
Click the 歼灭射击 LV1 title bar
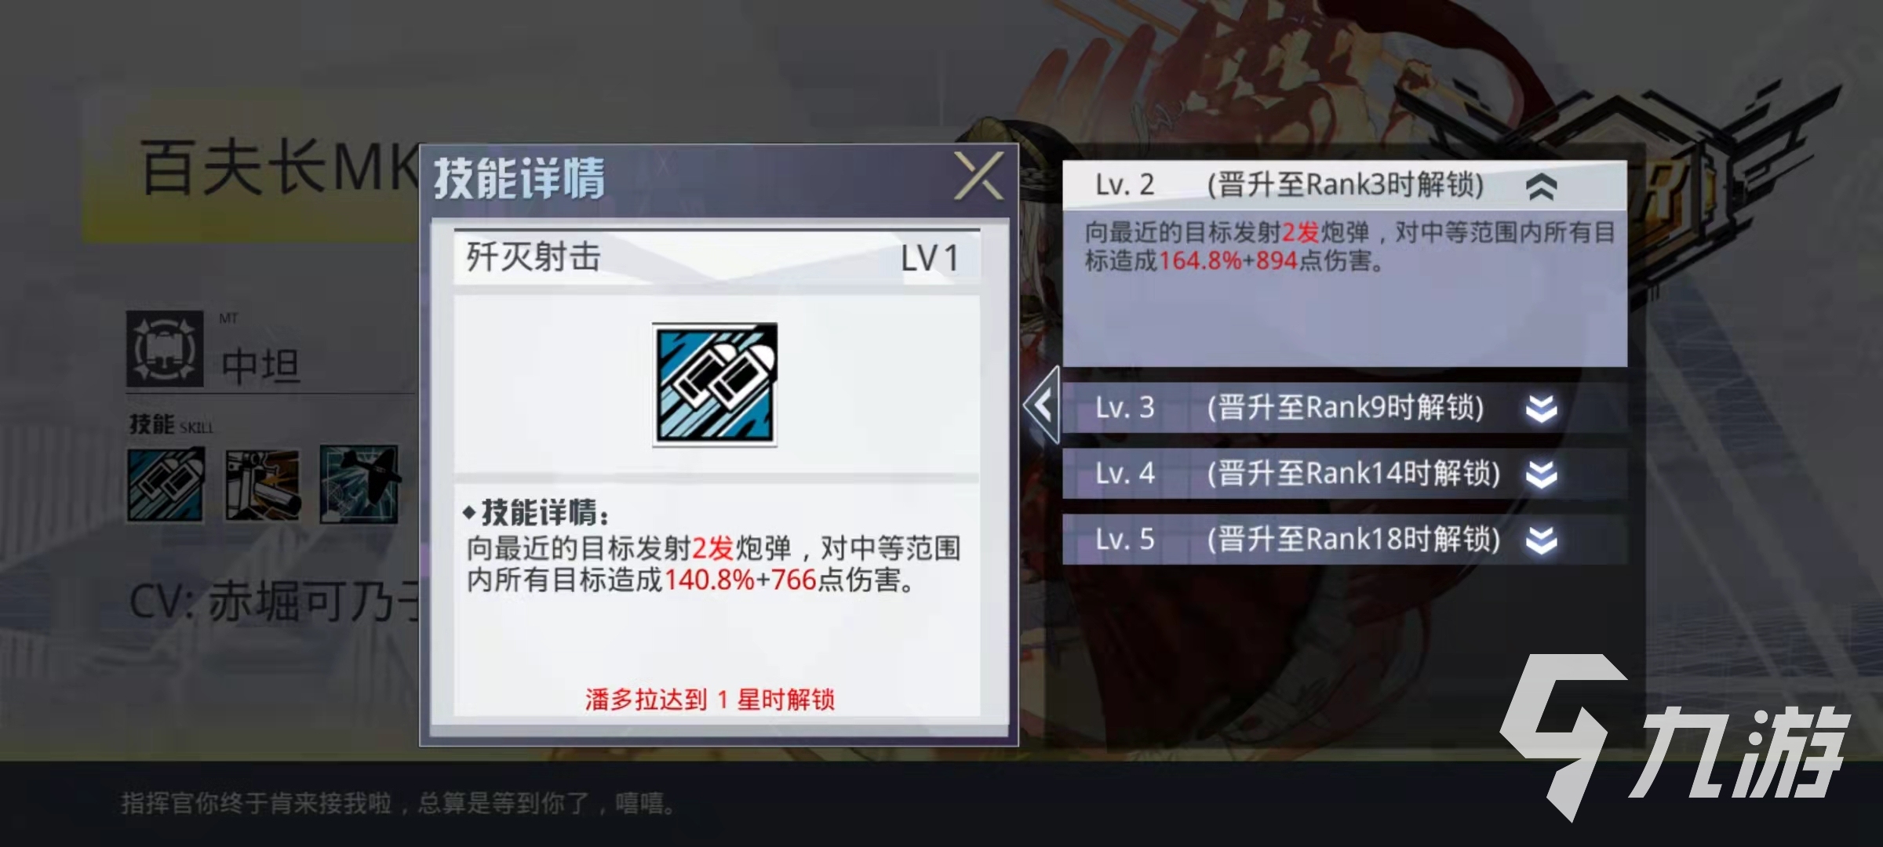[716, 257]
